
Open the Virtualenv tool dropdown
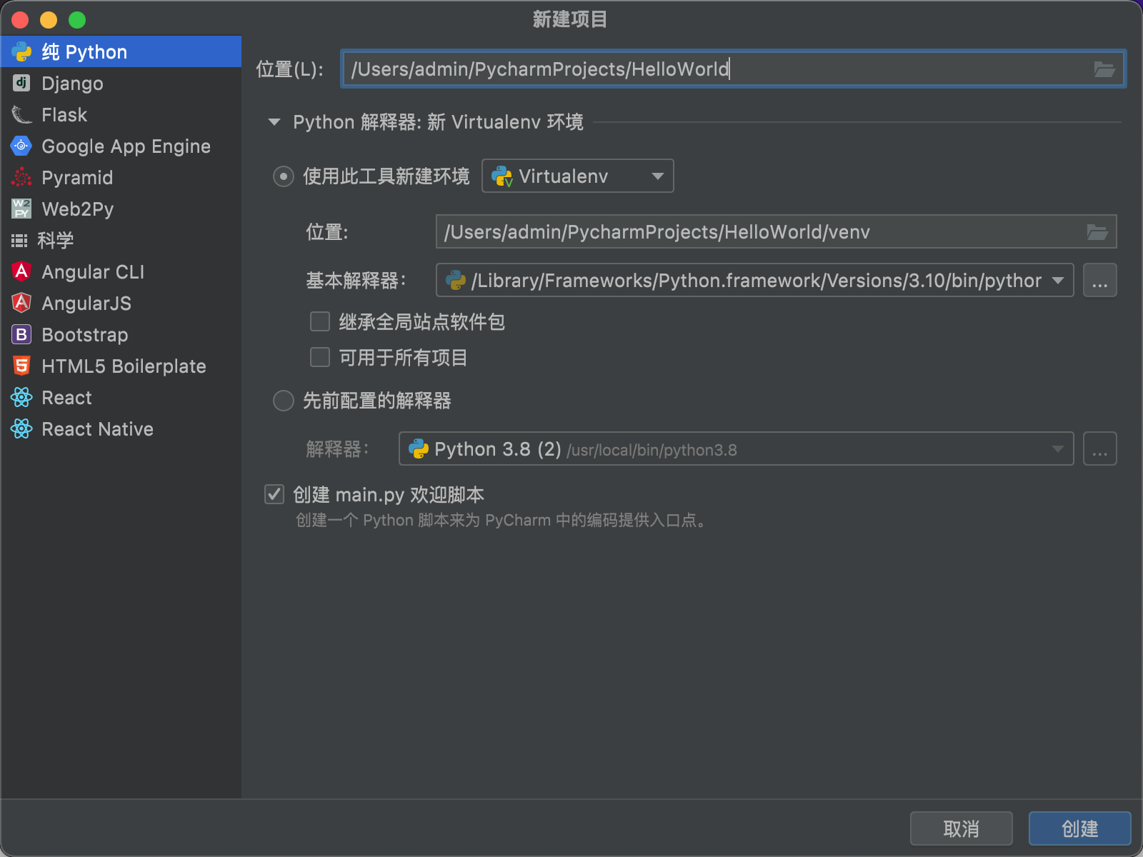[577, 176]
